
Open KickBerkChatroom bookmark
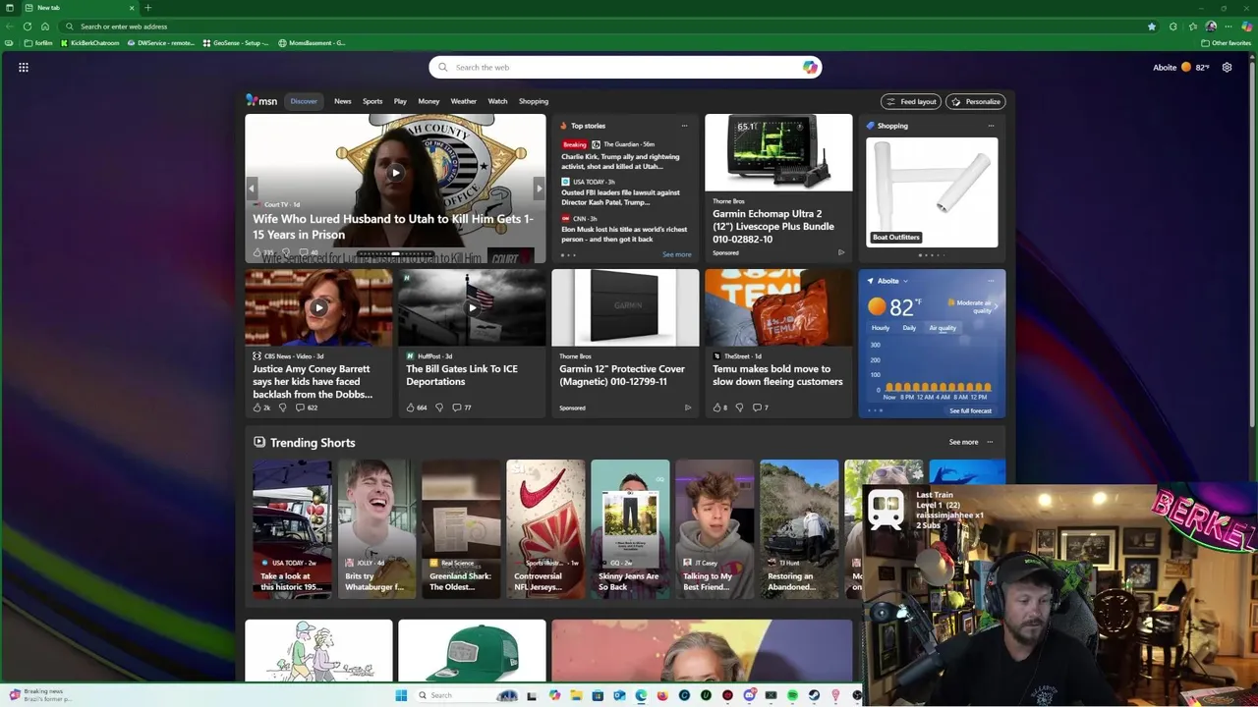tap(89, 43)
